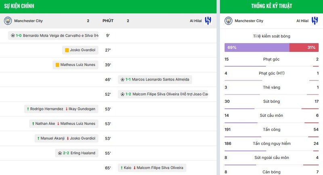Click the soccer ball icon for the 1-1 goal

pos(122,80)
